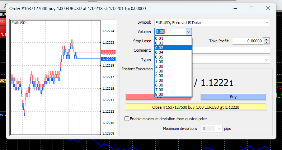Close the Order dialog window
This screenshot has height=150, width=282.
tap(268, 9)
